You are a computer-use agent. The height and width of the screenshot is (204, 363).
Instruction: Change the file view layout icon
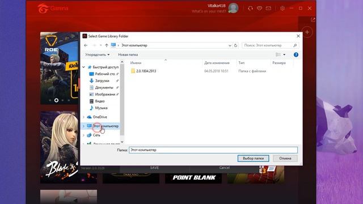point(278,55)
